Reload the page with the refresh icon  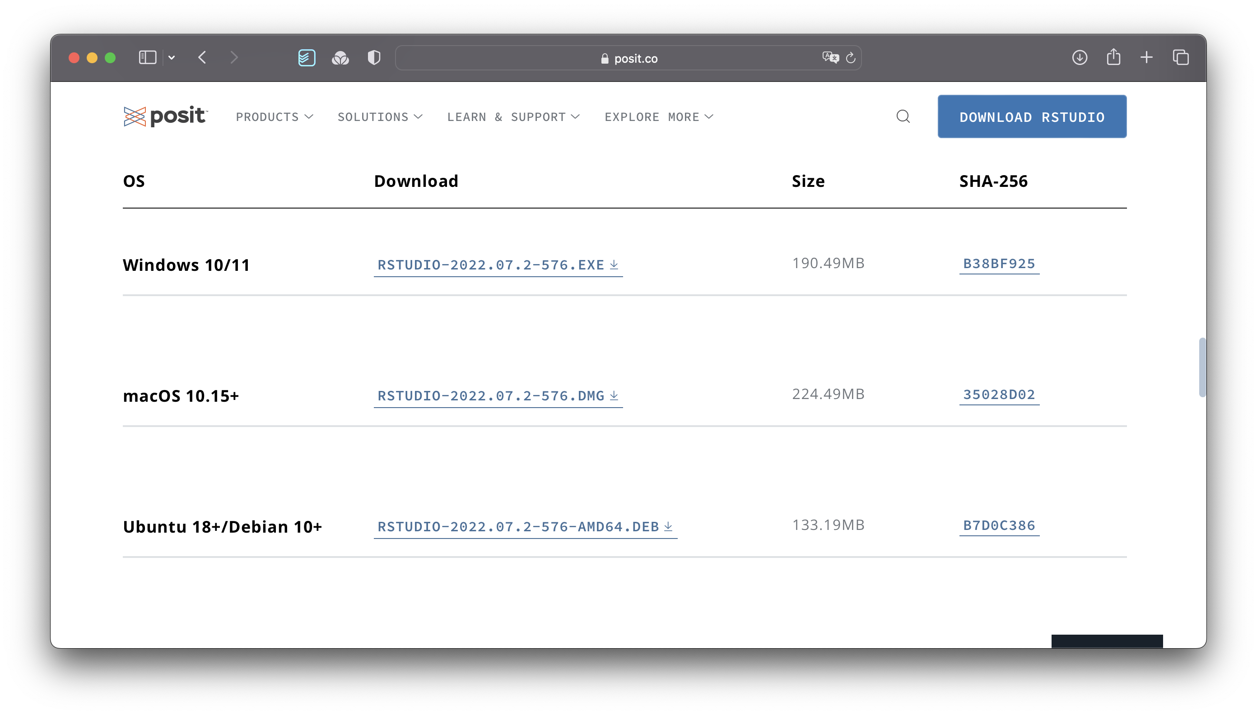[x=851, y=58]
